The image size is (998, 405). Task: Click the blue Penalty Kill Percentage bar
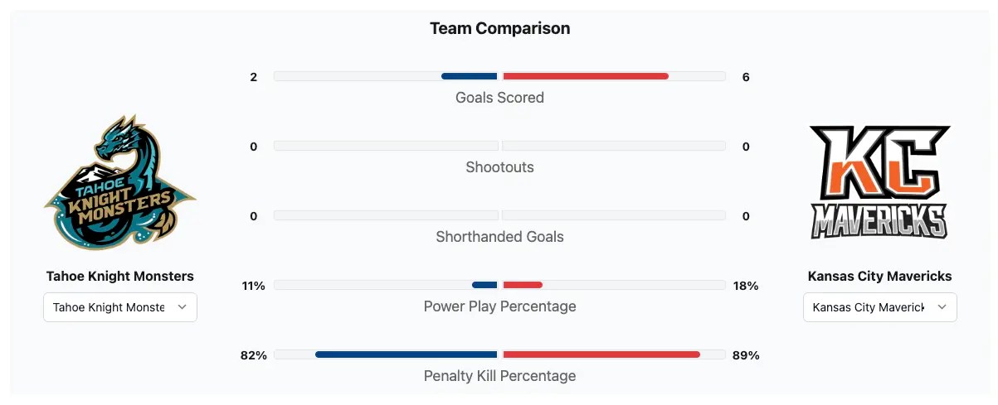(x=407, y=354)
